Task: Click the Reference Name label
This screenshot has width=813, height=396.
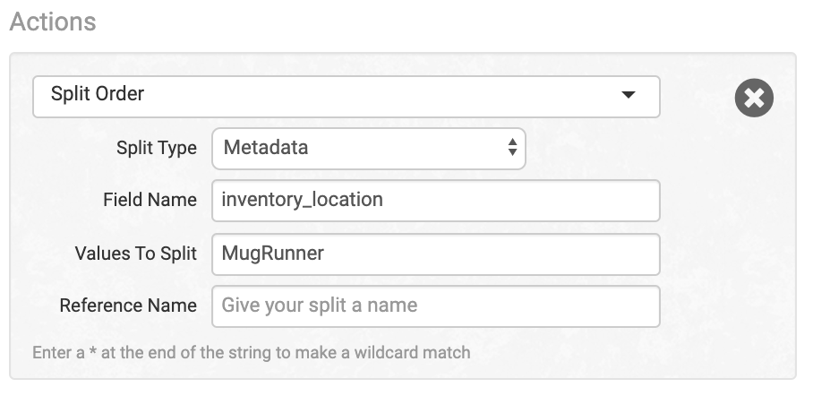Action: pos(128,306)
